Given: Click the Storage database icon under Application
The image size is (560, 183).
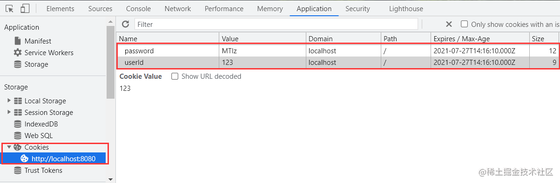Looking at the screenshot, I should point(18,64).
